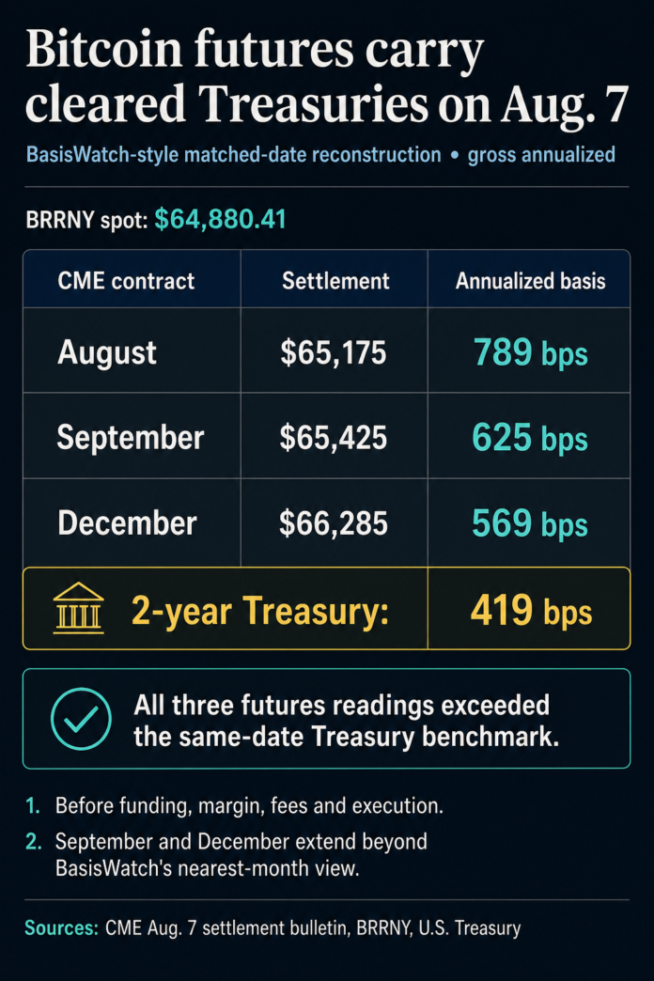This screenshot has width=654, height=981.
Task: Click the August settlement $65,175
Action: pos(333,352)
